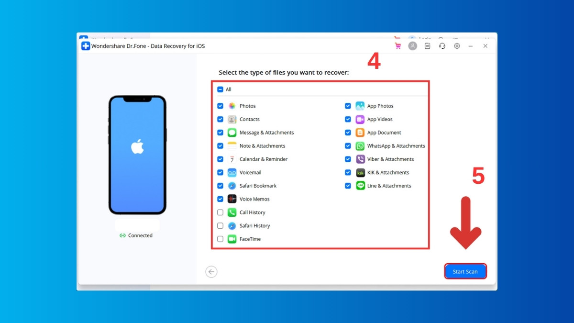The width and height of the screenshot is (574, 323).
Task: Click the App Document icon
Action: [x=360, y=133]
